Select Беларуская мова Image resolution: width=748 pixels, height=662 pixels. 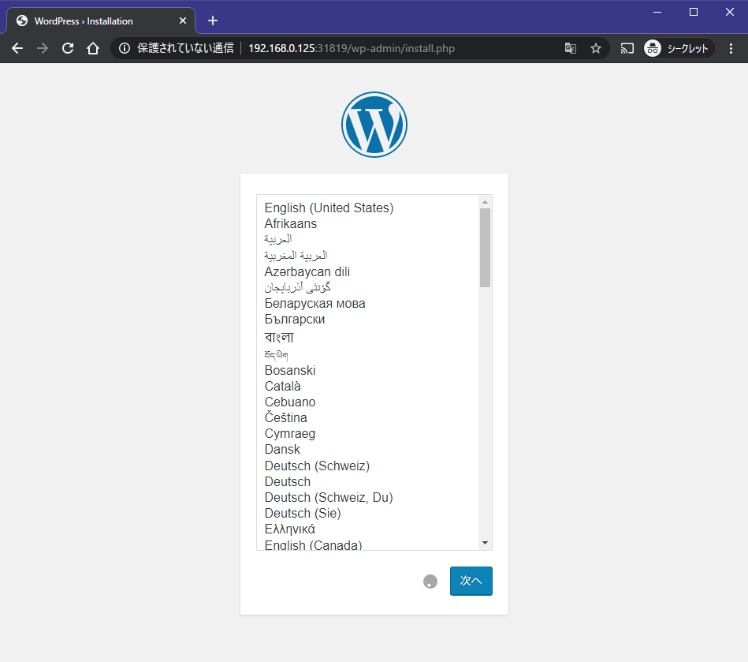[x=367, y=303]
